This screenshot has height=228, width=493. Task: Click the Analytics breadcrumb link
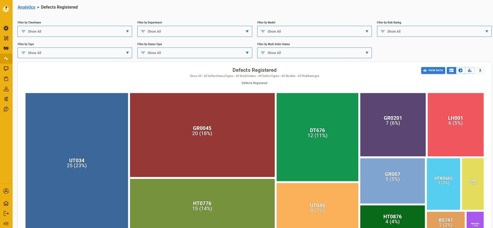pos(26,7)
